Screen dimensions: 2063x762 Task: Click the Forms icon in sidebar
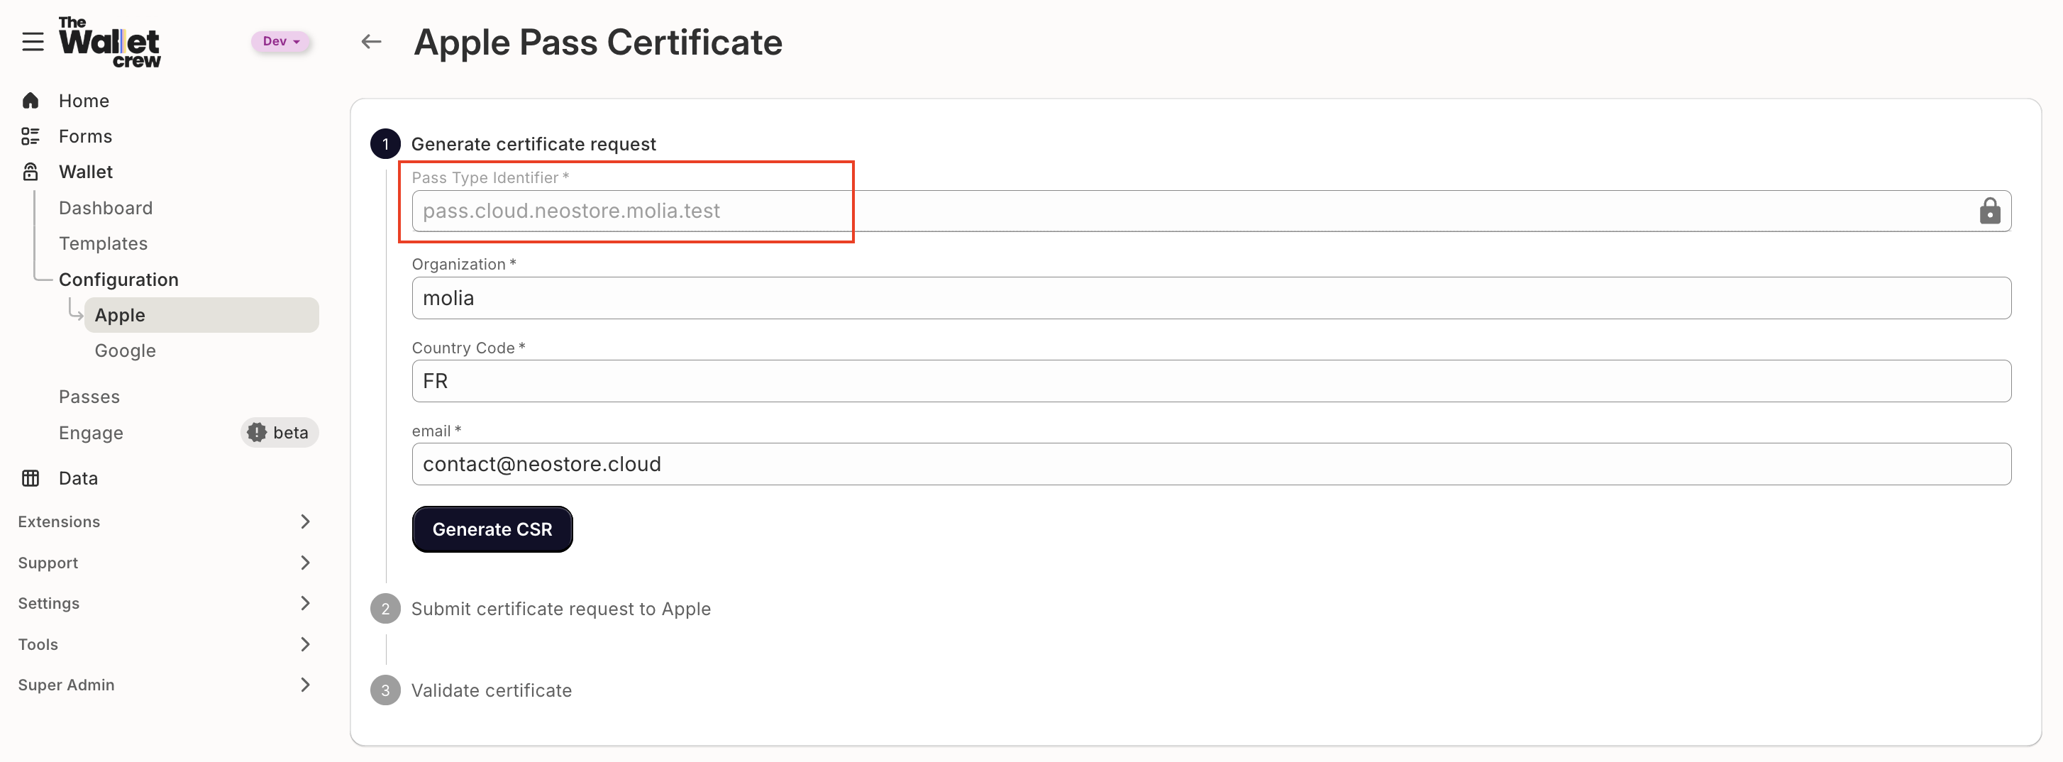click(x=31, y=136)
